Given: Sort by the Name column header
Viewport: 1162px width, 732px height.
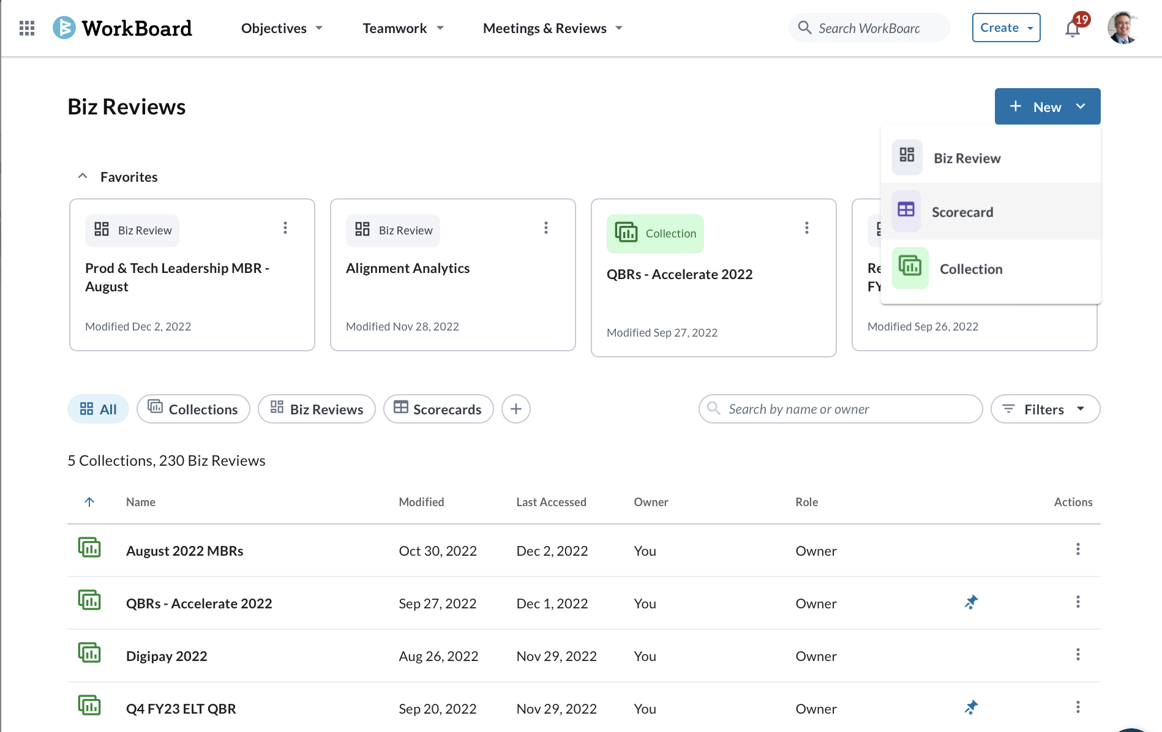Looking at the screenshot, I should (x=141, y=502).
